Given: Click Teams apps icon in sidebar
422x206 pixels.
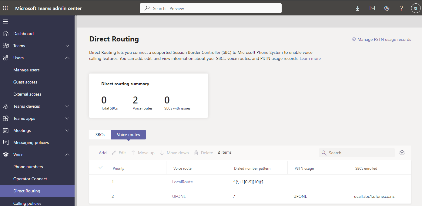Looking at the screenshot, I should tap(5, 118).
